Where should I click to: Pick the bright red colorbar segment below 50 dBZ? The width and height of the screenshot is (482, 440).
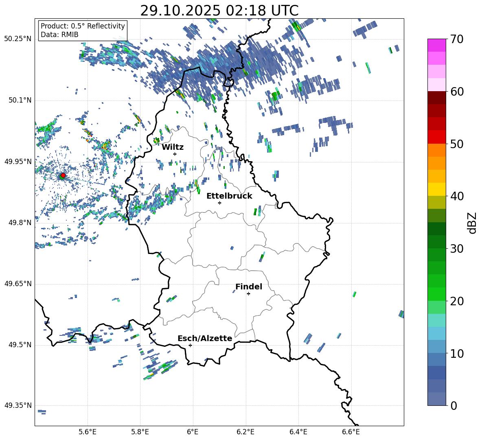[x=437, y=137]
